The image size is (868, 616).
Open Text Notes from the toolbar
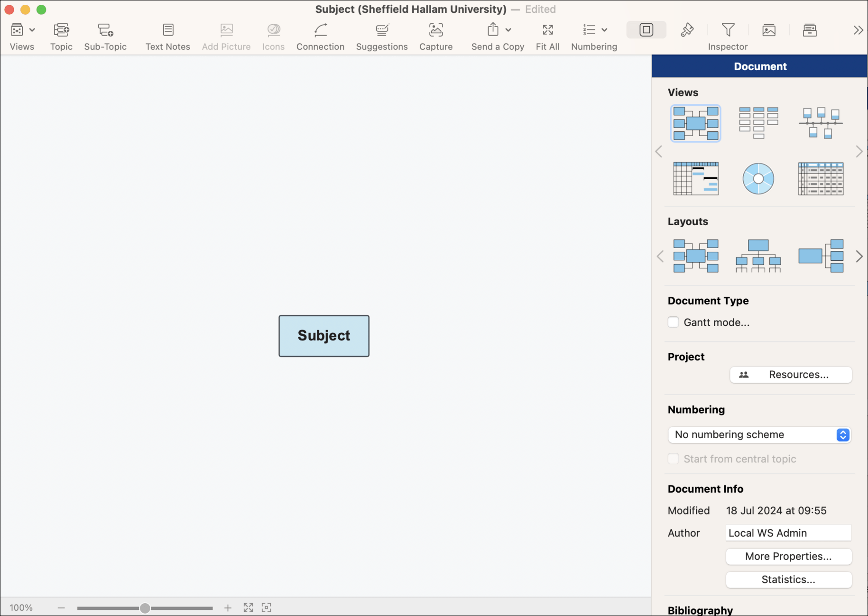[x=168, y=30]
